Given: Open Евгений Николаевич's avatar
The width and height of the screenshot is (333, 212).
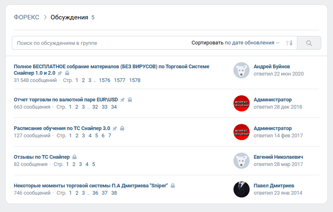Looking at the screenshot, I should 241,161.
